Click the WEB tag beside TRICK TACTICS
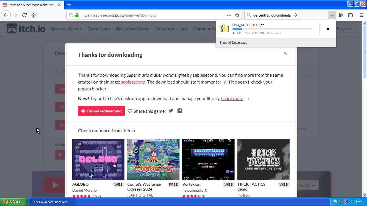The image size is (367, 206). (284, 185)
